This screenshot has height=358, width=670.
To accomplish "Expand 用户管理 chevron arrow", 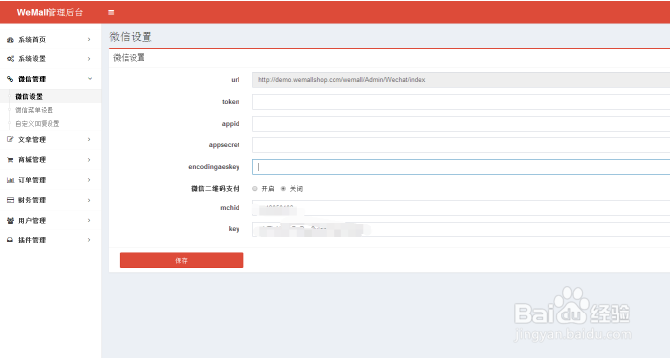I will click(x=89, y=220).
